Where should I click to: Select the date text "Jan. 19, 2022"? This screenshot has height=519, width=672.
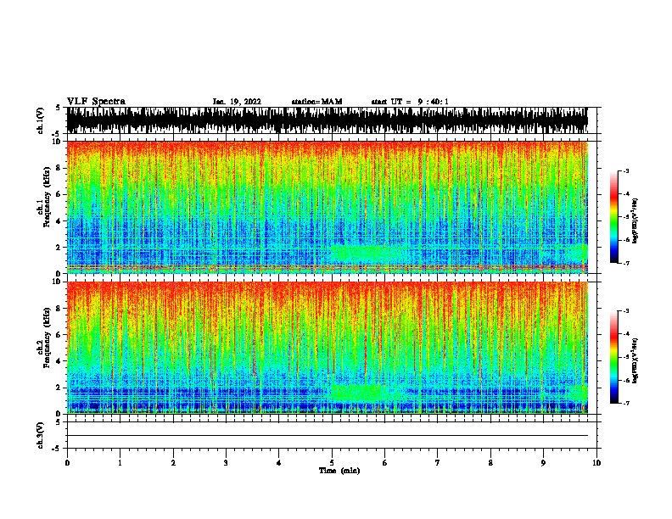pos(237,102)
